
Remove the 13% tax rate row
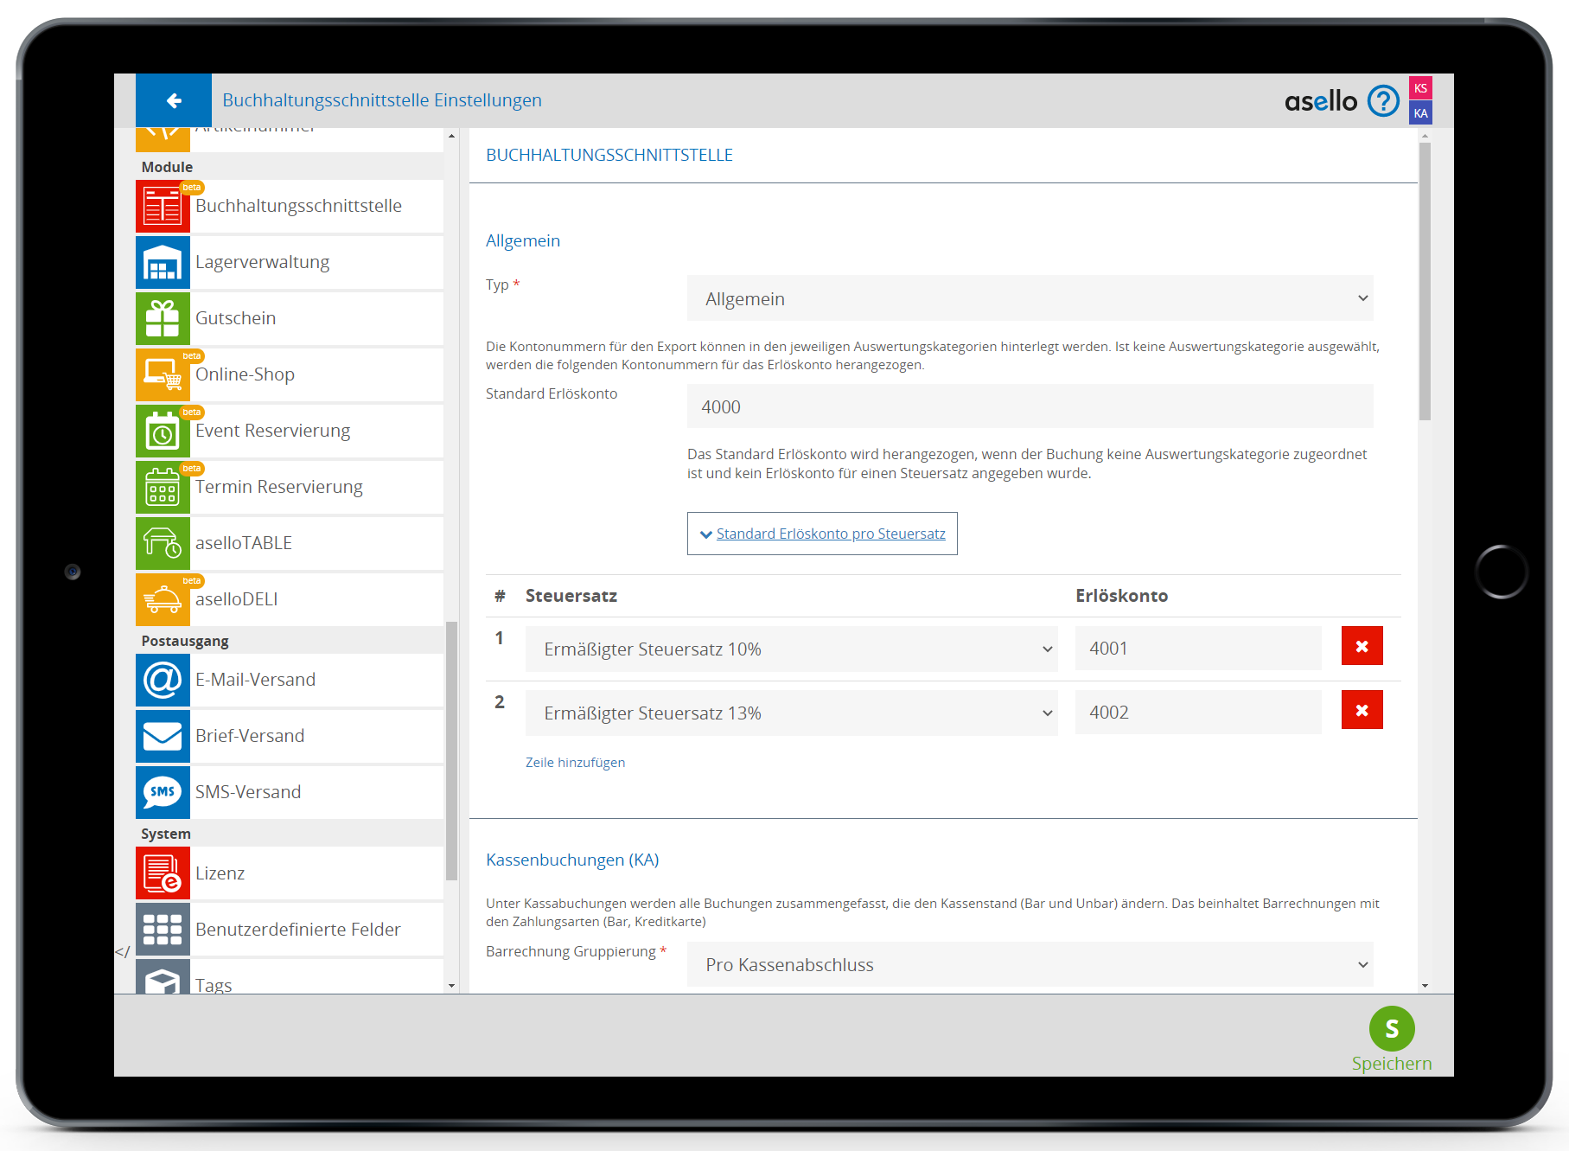1362,711
